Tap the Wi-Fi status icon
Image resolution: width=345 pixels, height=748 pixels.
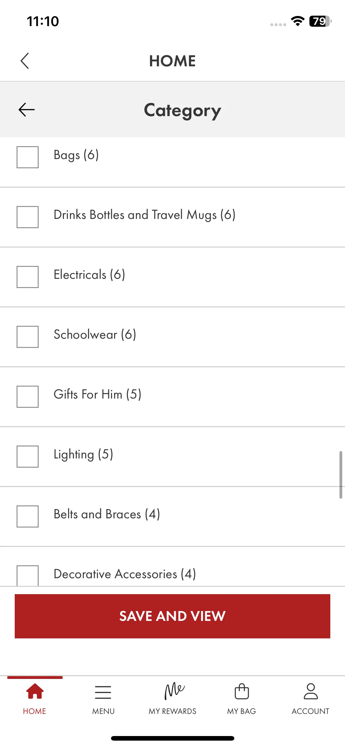297,21
